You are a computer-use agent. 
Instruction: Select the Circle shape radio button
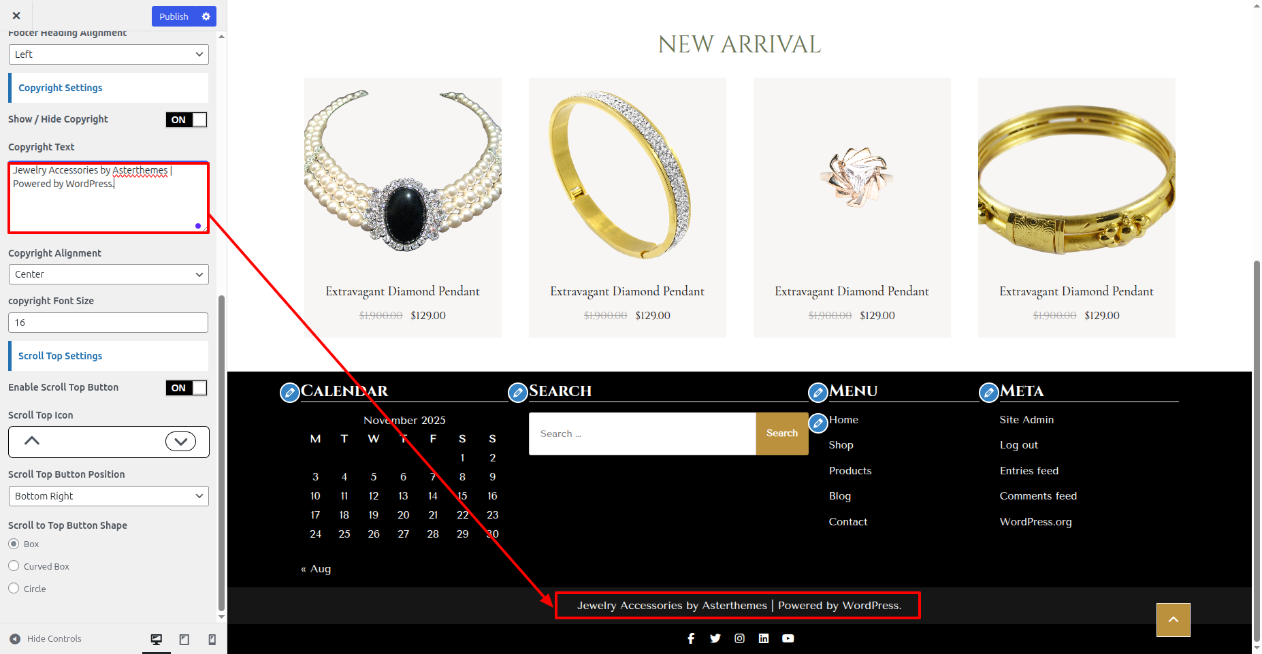pos(14,589)
